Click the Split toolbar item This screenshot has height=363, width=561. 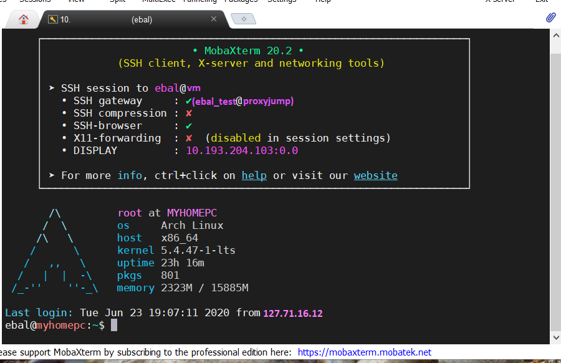117,2
